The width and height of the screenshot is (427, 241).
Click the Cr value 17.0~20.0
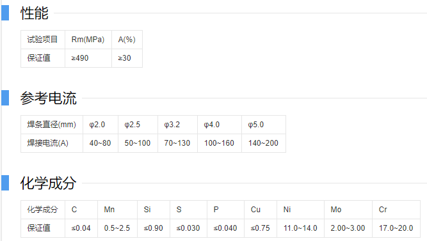(x=396, y=228)
